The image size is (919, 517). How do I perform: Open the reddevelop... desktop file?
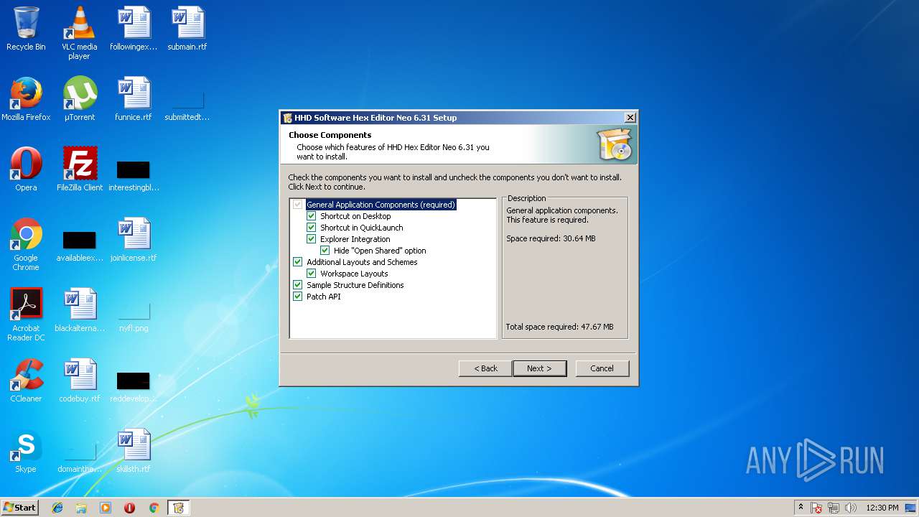(134, 386)
